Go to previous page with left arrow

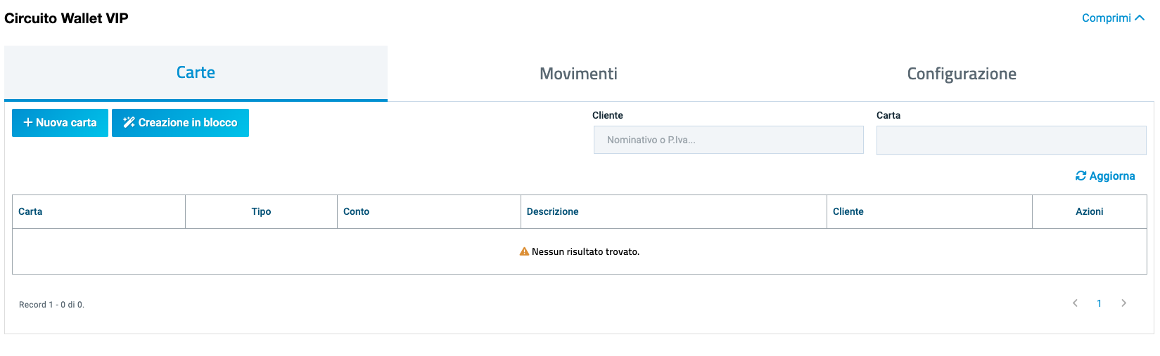point(1075,303)
